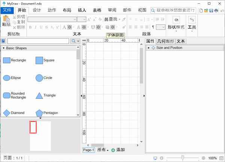225x162 pixels.
Task: Click the Print icon in quick toolbar
Action: pos(216,10)
